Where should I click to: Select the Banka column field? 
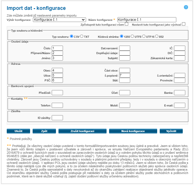pos(180,92)
